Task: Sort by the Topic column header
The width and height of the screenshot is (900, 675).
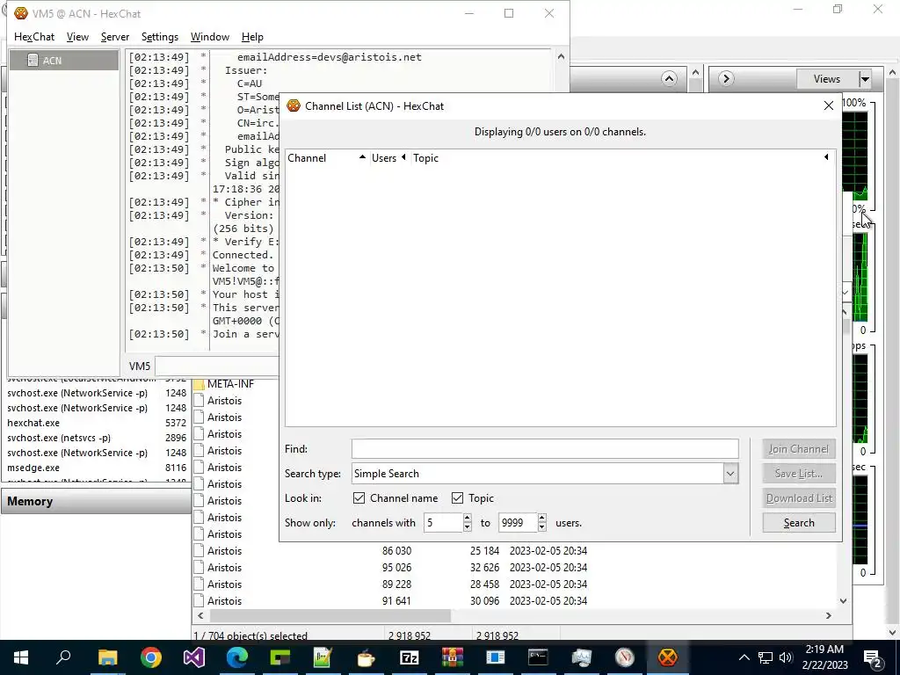Action: point(621,158)
